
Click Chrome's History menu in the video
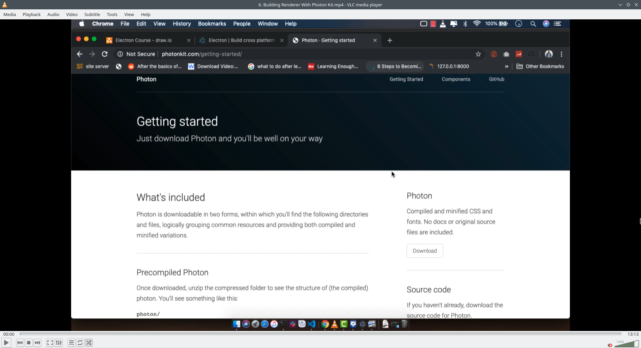182,24
